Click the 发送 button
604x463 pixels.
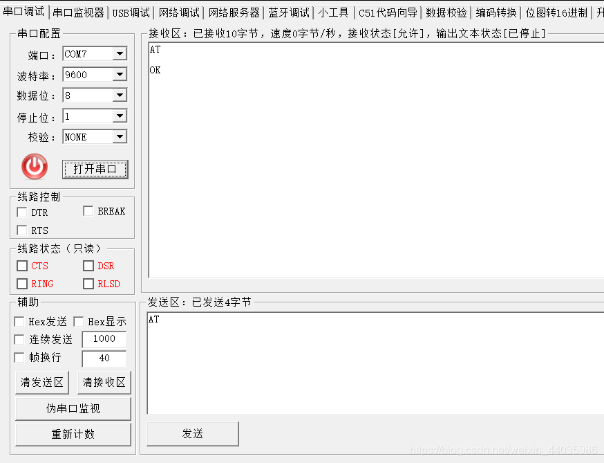pos(193,434)
